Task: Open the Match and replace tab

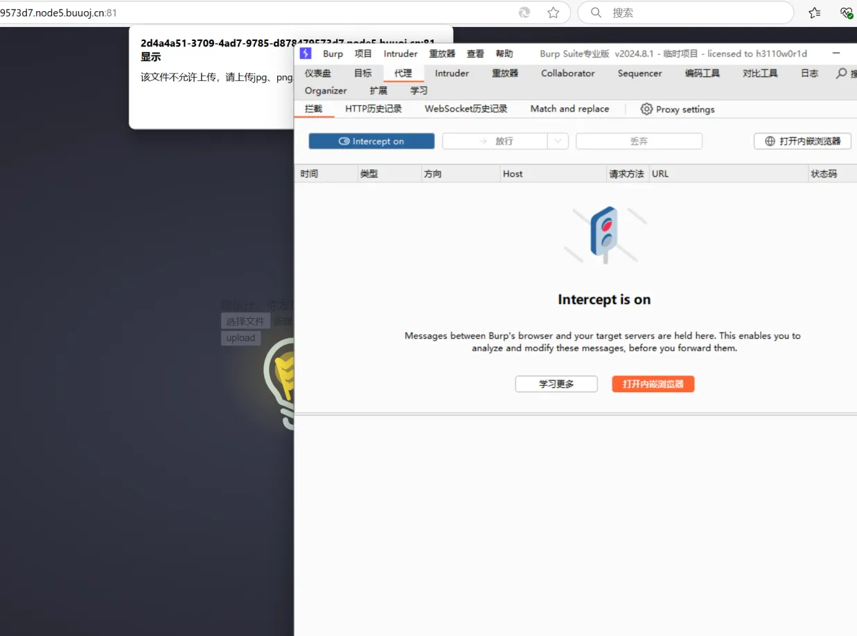Action: point(569,109)
